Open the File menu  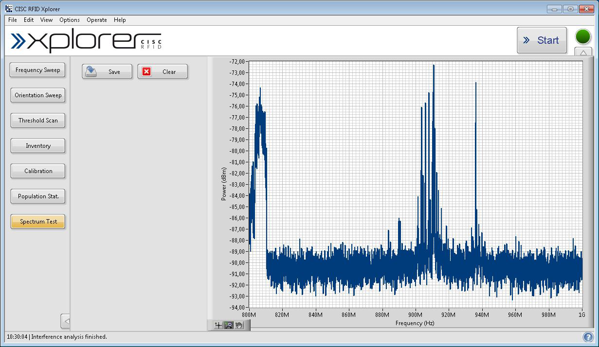(x=13, y=20)
